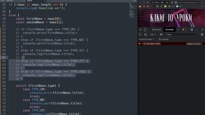Select the Console tab
205x115 pixels.
169,30
